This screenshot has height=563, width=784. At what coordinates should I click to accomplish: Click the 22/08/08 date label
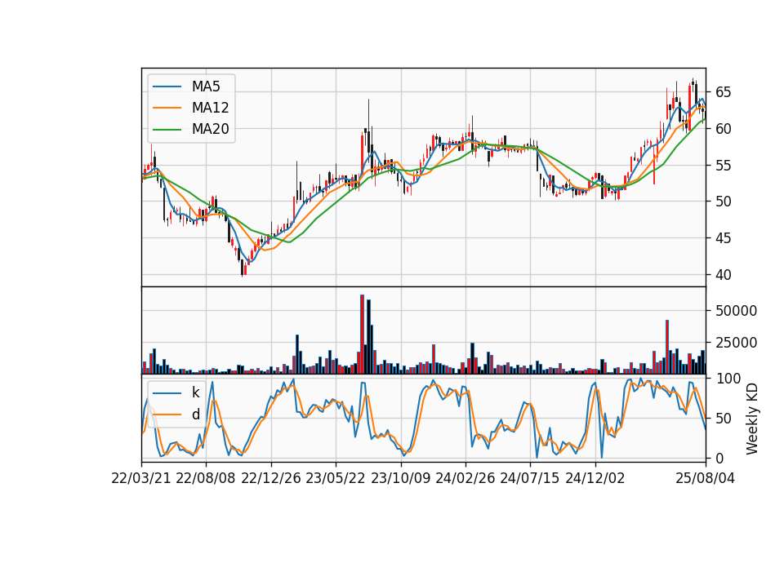[x=206, y=479]
